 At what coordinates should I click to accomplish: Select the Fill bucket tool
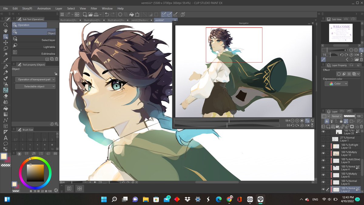5,108
